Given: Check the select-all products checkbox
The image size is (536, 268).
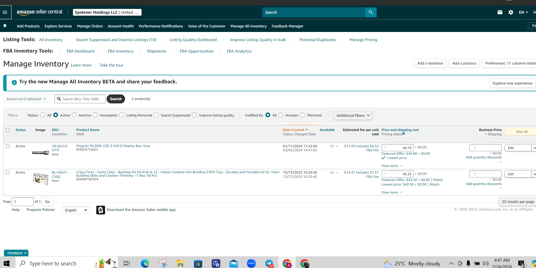Looking at the screenshot, I should click(x=8, y=130).
